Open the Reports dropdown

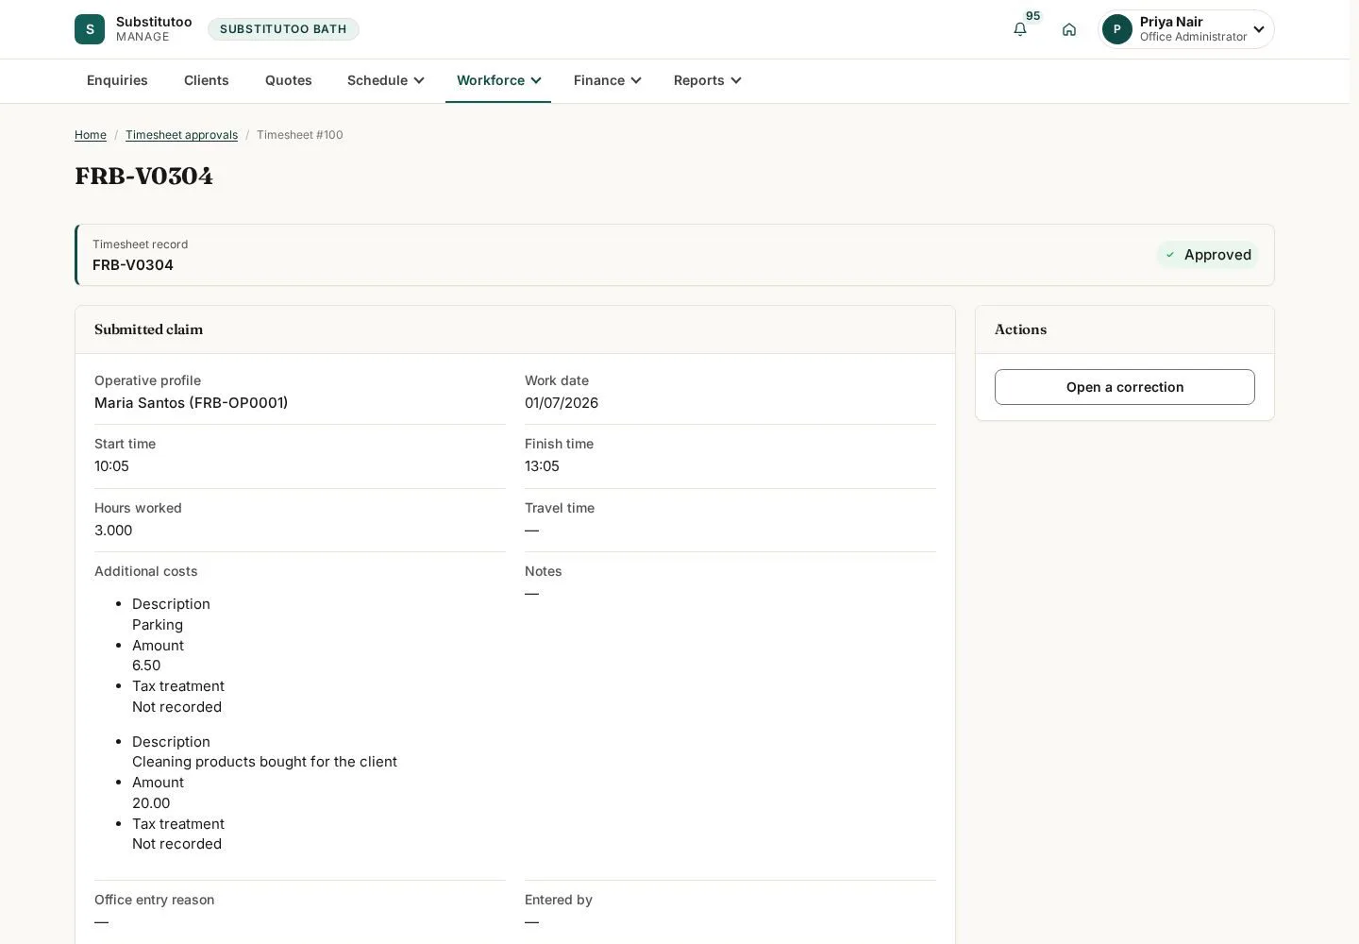coord(708,80)
